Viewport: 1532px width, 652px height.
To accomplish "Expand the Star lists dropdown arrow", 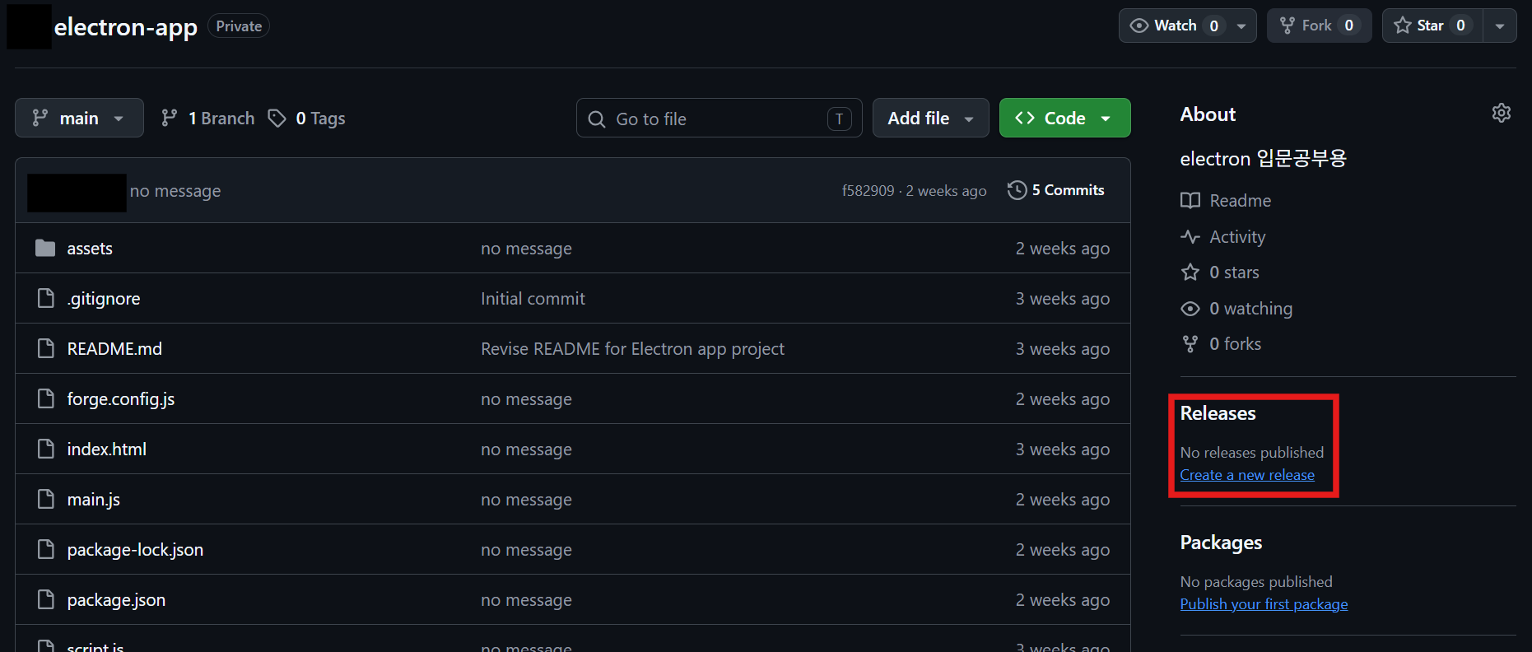I will 1500,26.
